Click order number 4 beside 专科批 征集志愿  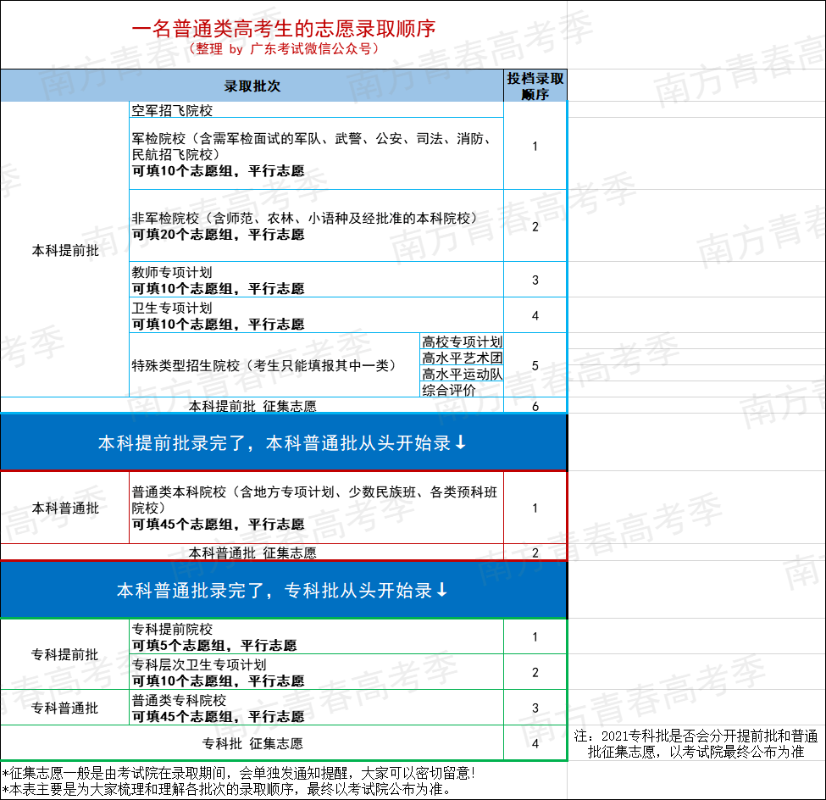tap(535, 743)
